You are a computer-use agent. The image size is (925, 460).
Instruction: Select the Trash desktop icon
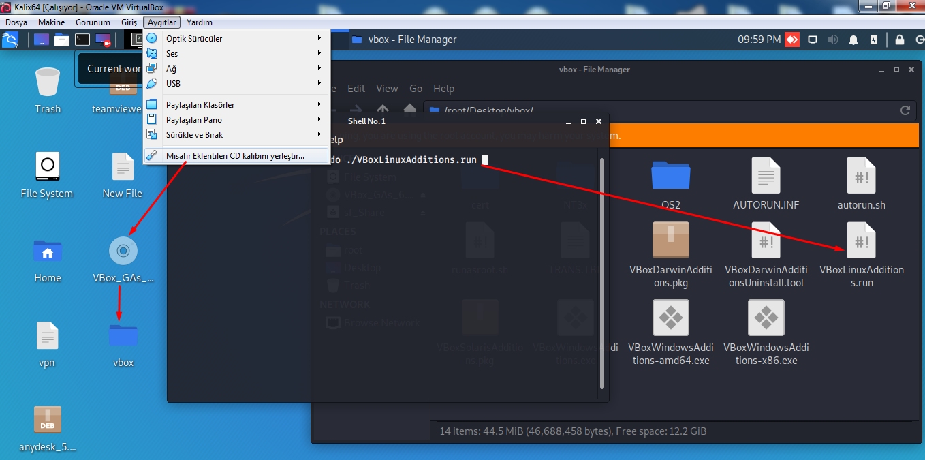point(48,91)
